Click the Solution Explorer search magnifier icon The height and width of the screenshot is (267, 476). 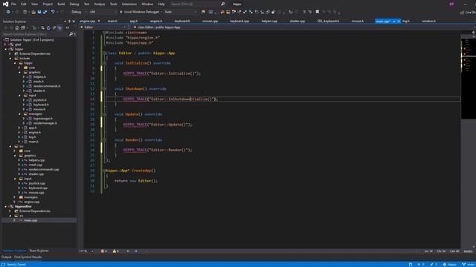[x=71, y=34]
